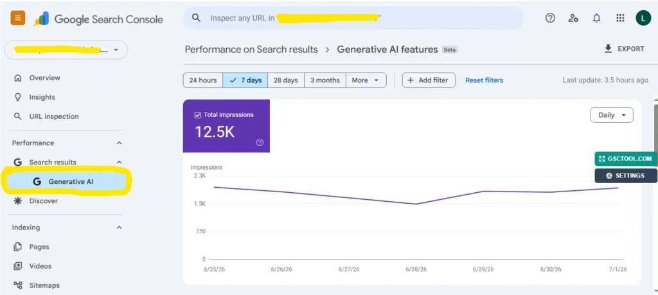Click the Reset filters link

(x=484, y=80)
